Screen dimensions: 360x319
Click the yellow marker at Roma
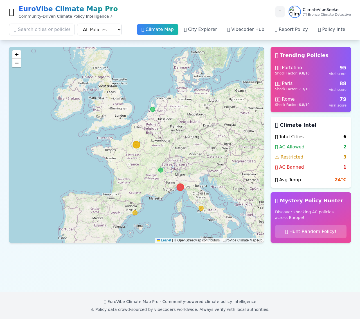pyautogui.click(x=201, y=208)
